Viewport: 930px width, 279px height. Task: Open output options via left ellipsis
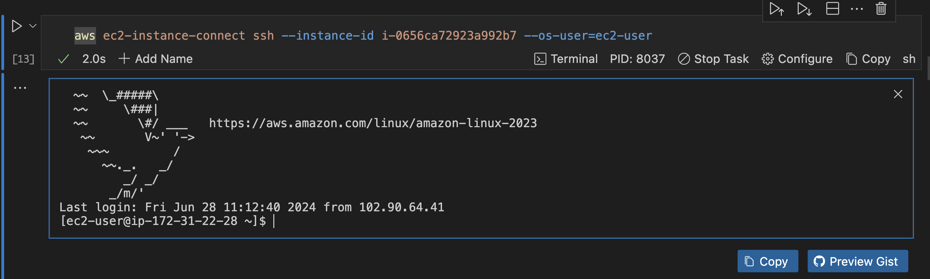(20, 87)
